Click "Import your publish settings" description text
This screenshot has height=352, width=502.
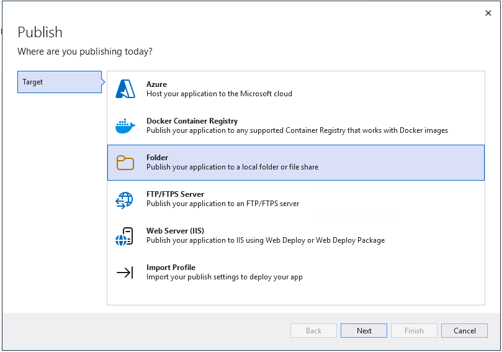click(224, 277)
